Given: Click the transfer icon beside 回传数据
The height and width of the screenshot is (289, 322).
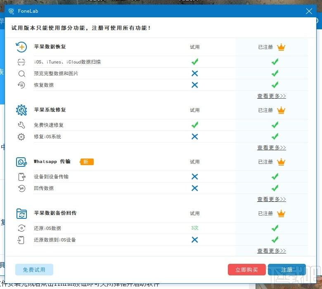Looking at the screenshot, I should coord(21,188).
